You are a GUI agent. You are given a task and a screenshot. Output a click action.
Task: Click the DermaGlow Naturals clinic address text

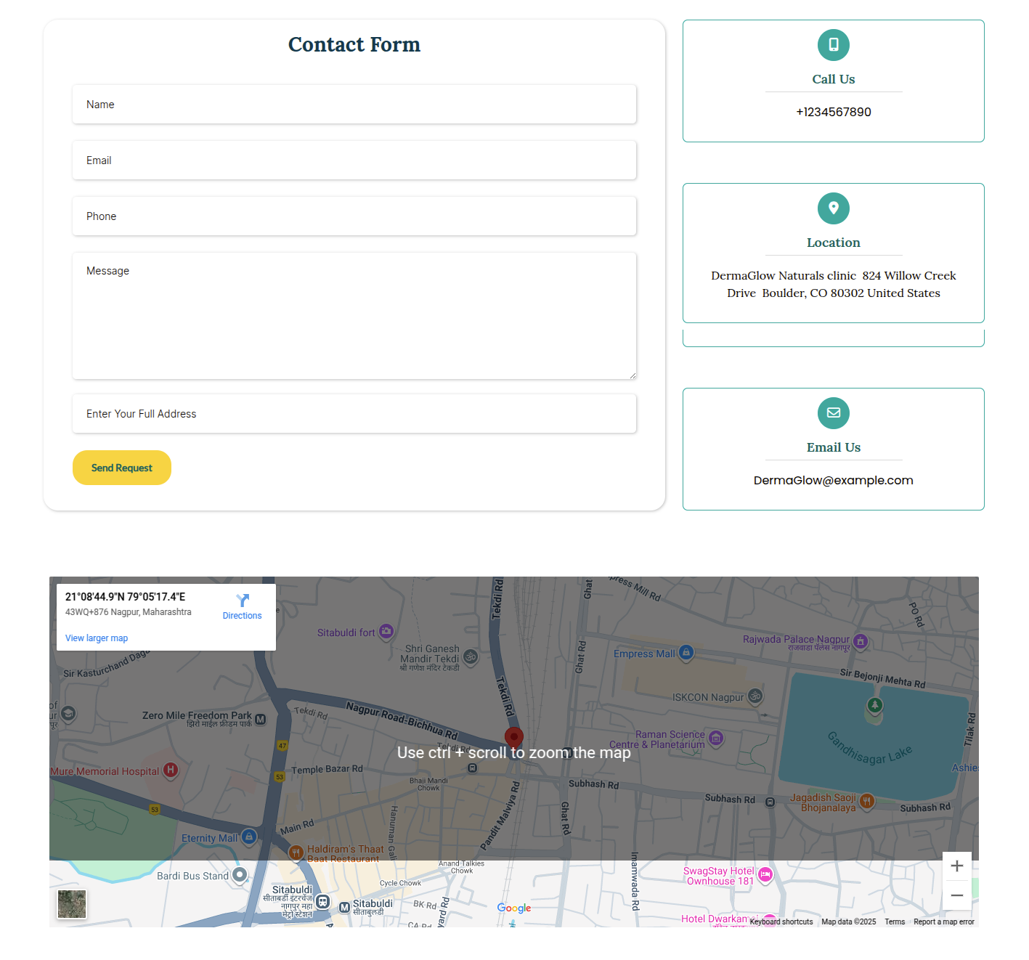834,284
